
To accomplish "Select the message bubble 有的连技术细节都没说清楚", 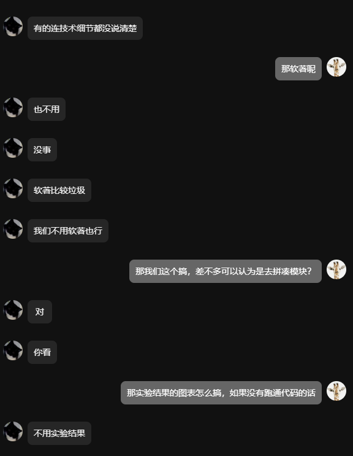I will [85, 28].
